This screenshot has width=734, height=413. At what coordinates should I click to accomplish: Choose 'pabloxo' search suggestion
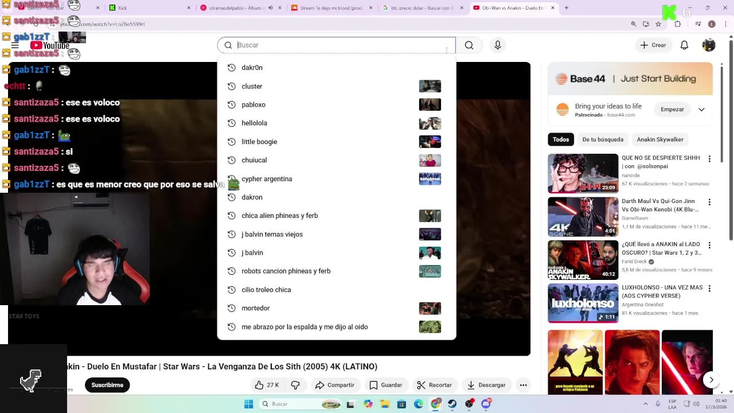pos(337,104)
